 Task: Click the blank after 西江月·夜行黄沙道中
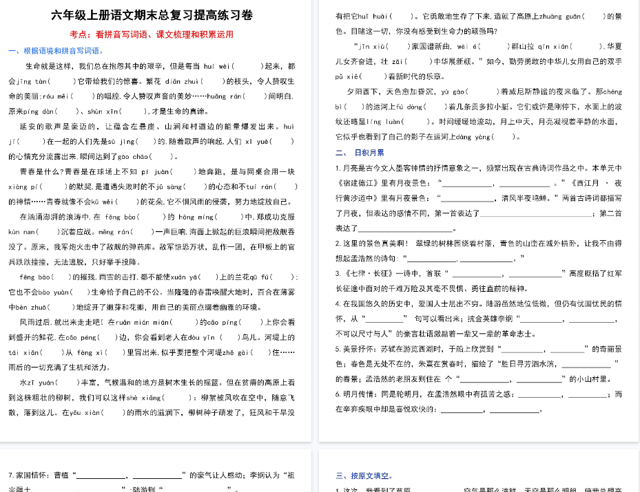tap(465, 199)
